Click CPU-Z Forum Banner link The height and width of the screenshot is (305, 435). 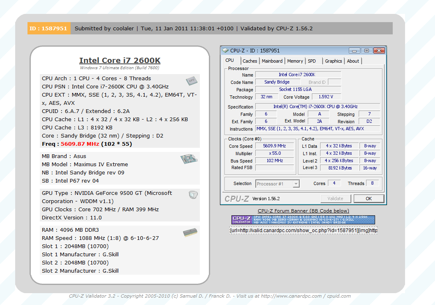tap(303, 211)
